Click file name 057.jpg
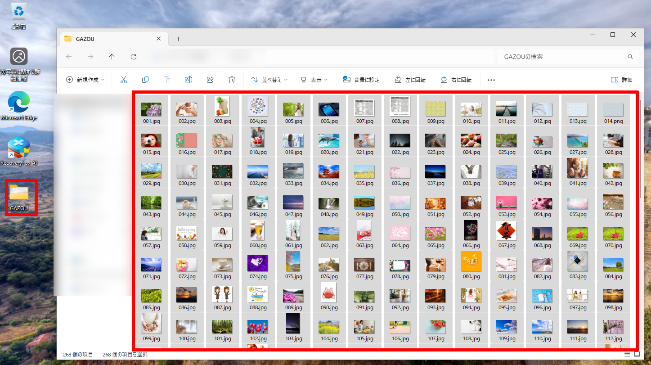 tap(151, 245)
